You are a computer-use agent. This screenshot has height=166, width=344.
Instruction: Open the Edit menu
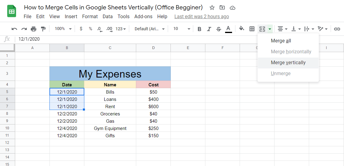40,16
